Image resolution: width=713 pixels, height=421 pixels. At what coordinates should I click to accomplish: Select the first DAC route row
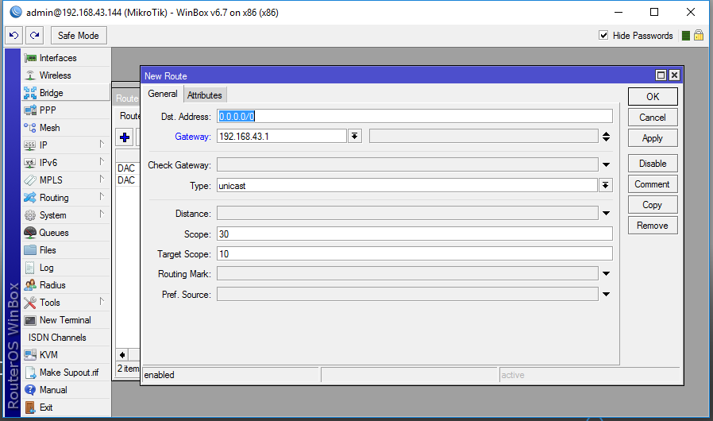[128, 168]
